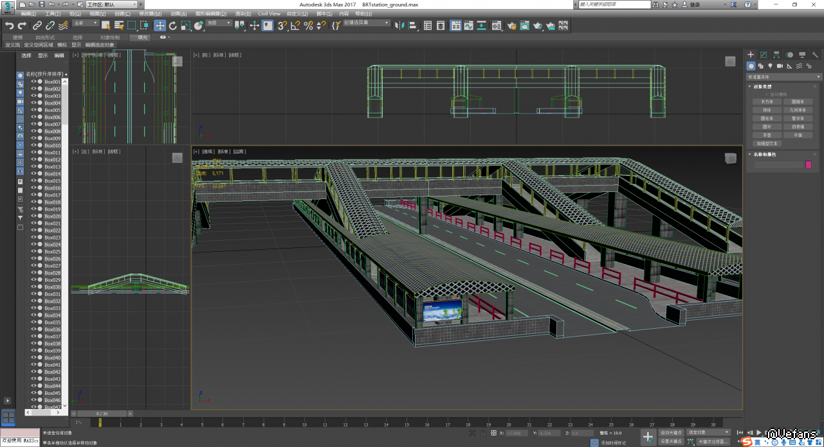The height and width of the screenshot is (447, 824).
Task: Toggle cameras filter in scene explorer
Action: [20, 102]
